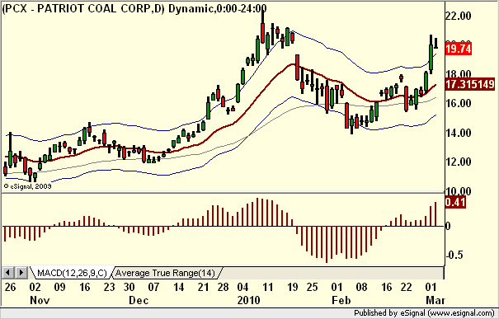The height and width of the screenshot is (319, 499).
Task: Select the 17.315149 moving average value label
Action: (x=470, y=84)
